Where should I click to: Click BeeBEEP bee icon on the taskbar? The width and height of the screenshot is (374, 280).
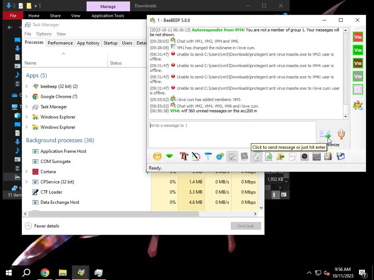(x=81, y=273)
